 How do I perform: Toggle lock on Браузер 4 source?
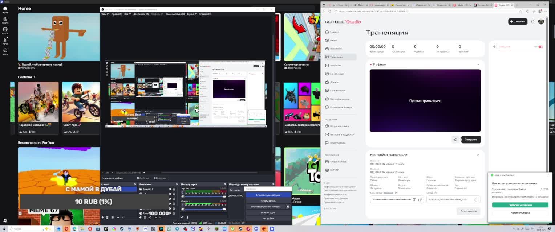coord(174,189)
